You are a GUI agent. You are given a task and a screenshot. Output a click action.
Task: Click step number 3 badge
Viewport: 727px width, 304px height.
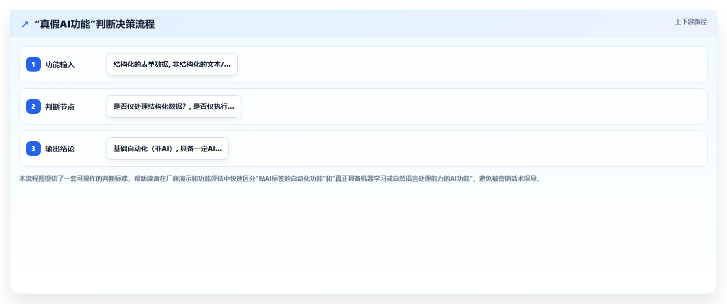pos(33,149)
